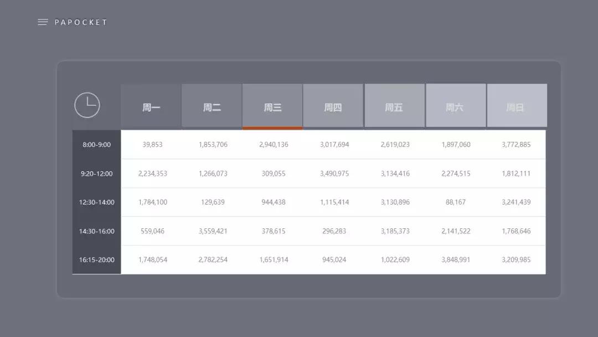Select the 周四 tab
Image resolution: width=598 pixels, height=337 pixels.
(333, 106)
